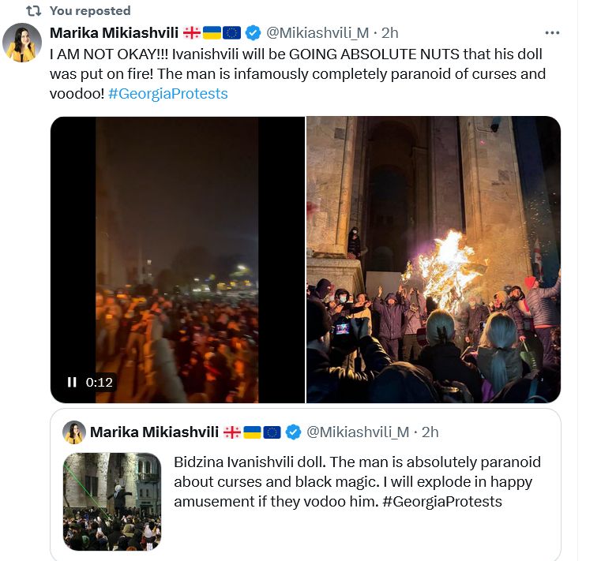This screenshot has height=561, width=601.
Task: Click the verified badge in the quoted tweet
Action: click(x=293, y=432)
